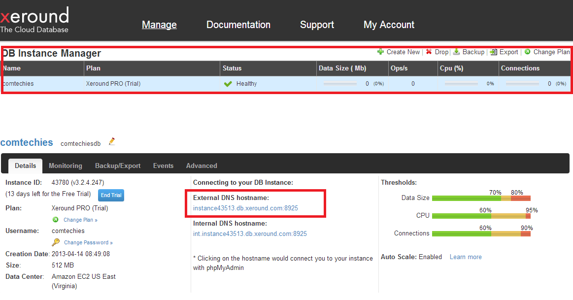573x300 pixels.
Task: Click the 512 MB size value
Action: tap(63, 265)
